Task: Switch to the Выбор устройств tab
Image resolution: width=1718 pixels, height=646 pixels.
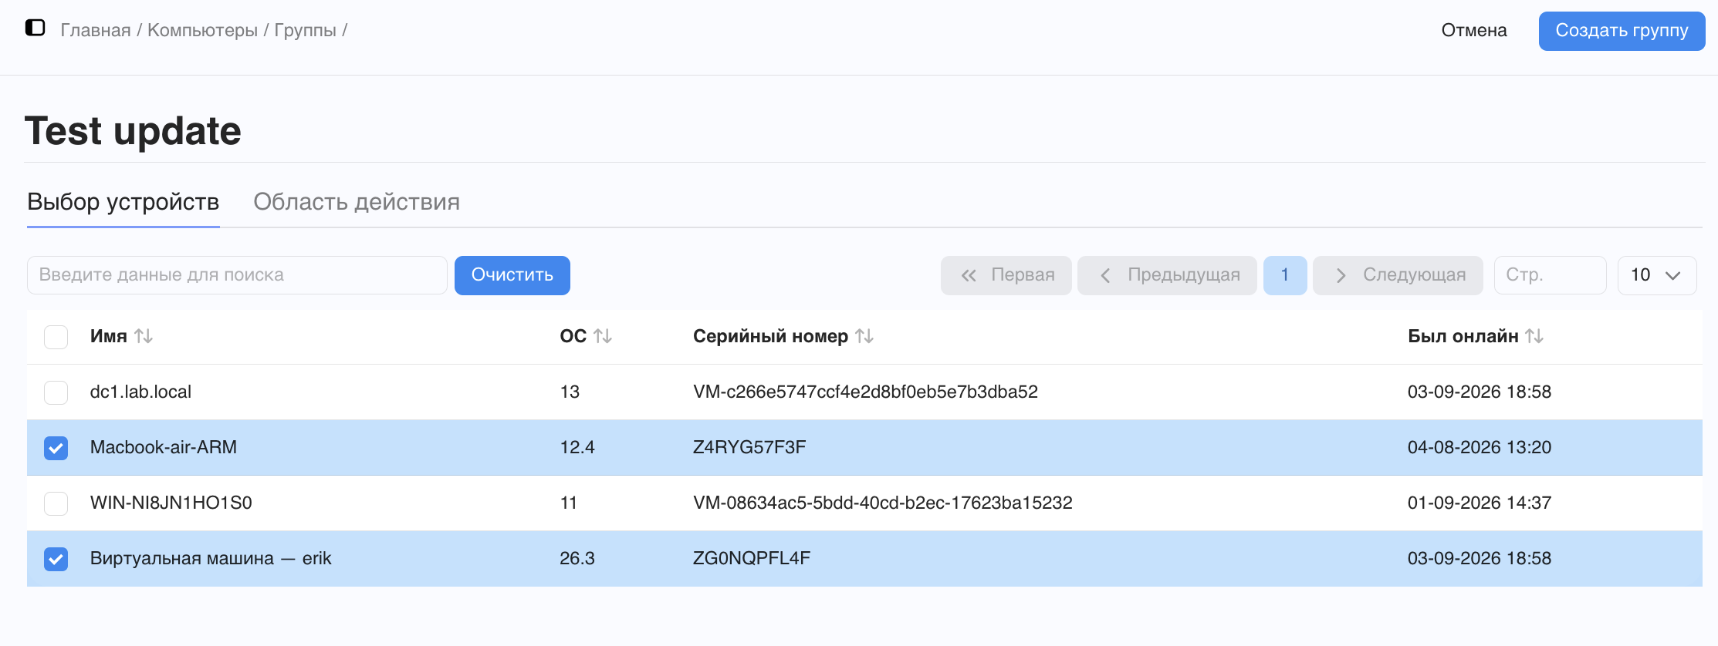Action: (x=123, y=202)
